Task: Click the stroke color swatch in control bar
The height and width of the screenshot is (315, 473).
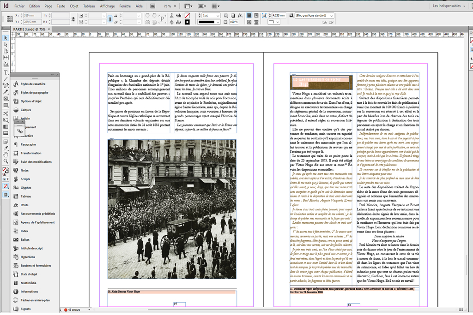Action: coord(188,22)
